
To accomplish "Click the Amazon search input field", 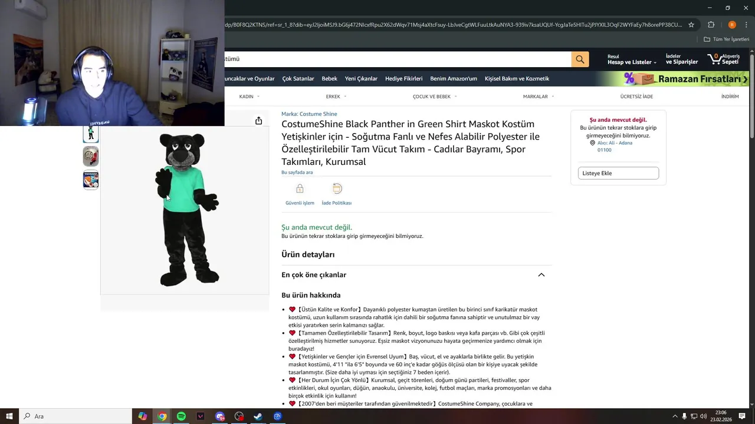I will pos(398,59).
